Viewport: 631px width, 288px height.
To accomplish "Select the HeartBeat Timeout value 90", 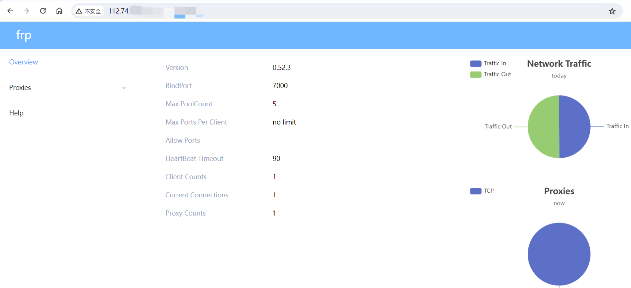I will [x=276, y=158].
